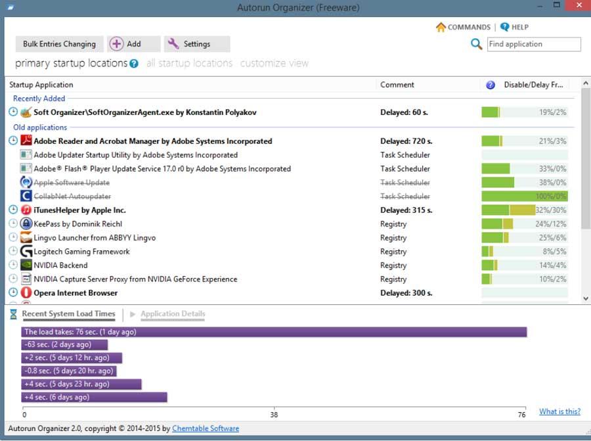
Task: Click the KeePass padlock icon
Action: (x=26, y=223)
